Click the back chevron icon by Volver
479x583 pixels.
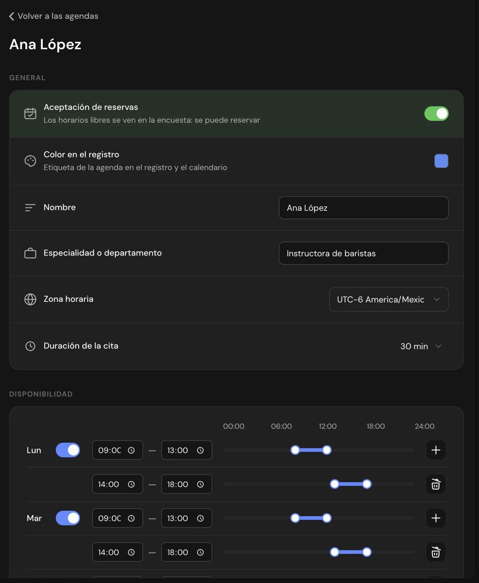(12, 16)
